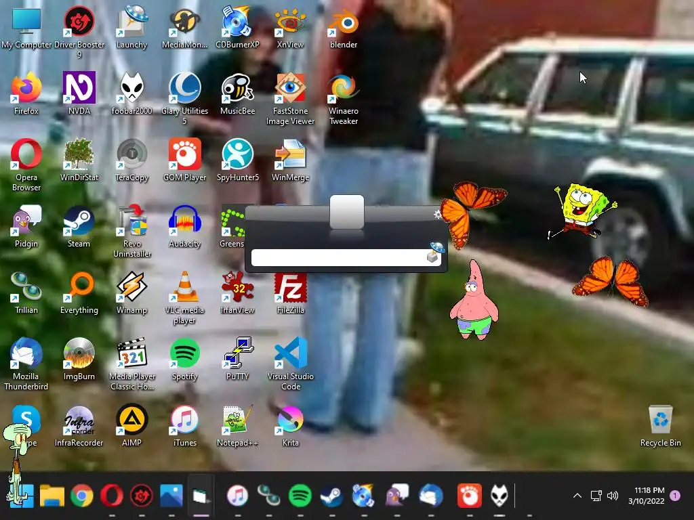Open notification center badge
Image resolution: width=694 pixels, height=520 pixels.
tap(675, 496)
